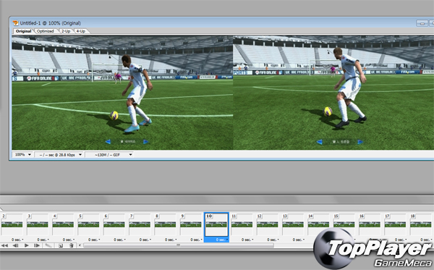Click the tween frames icon
The width and height of the screenshot is (434, 270).
(x=48, y=245)
